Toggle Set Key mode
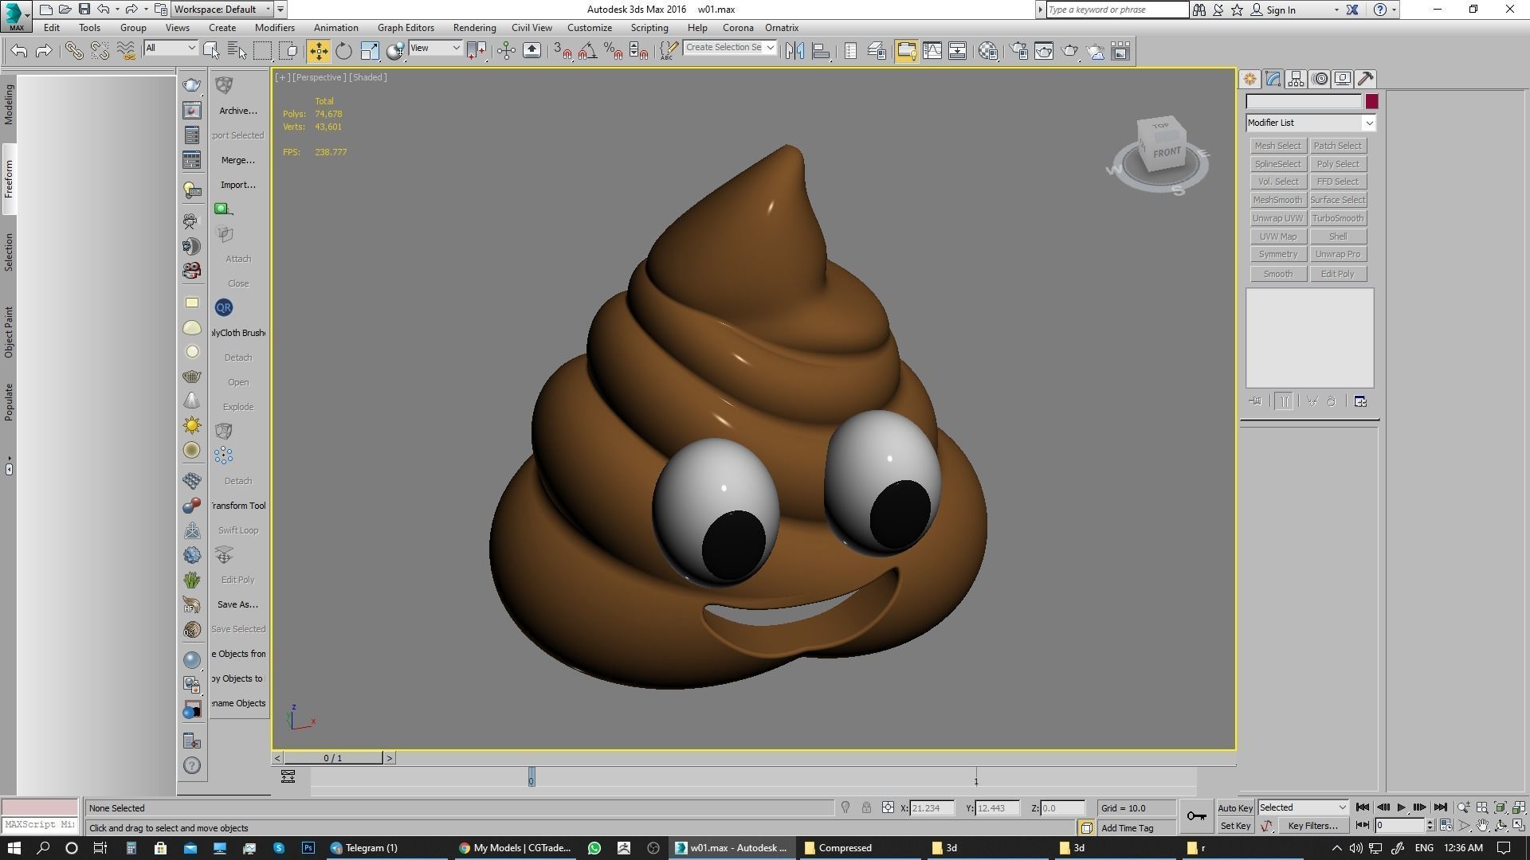The image size is (1530, 860). coord(1235,826)
